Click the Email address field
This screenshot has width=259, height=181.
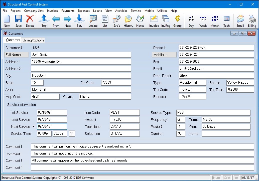pos(216,69)
